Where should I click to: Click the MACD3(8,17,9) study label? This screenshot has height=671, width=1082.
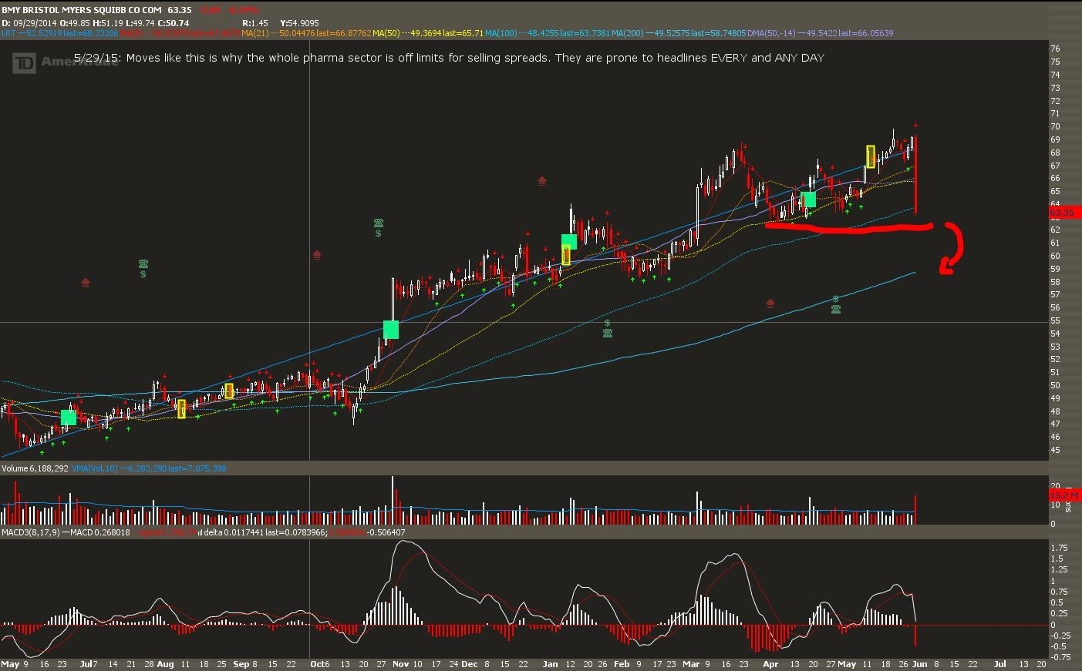tap(30, 532)
